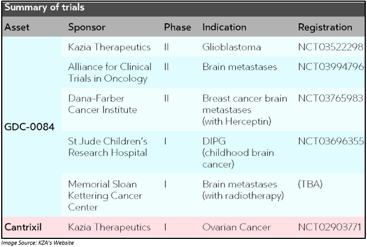Select the Asset column header
This screenshot has height=247, width=367.
17,27
